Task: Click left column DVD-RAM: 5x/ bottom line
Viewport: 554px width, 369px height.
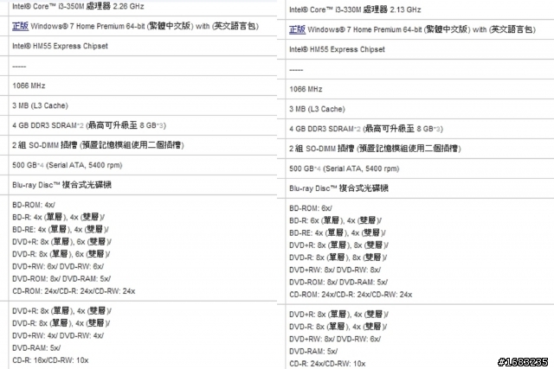Action: [36, 348]
